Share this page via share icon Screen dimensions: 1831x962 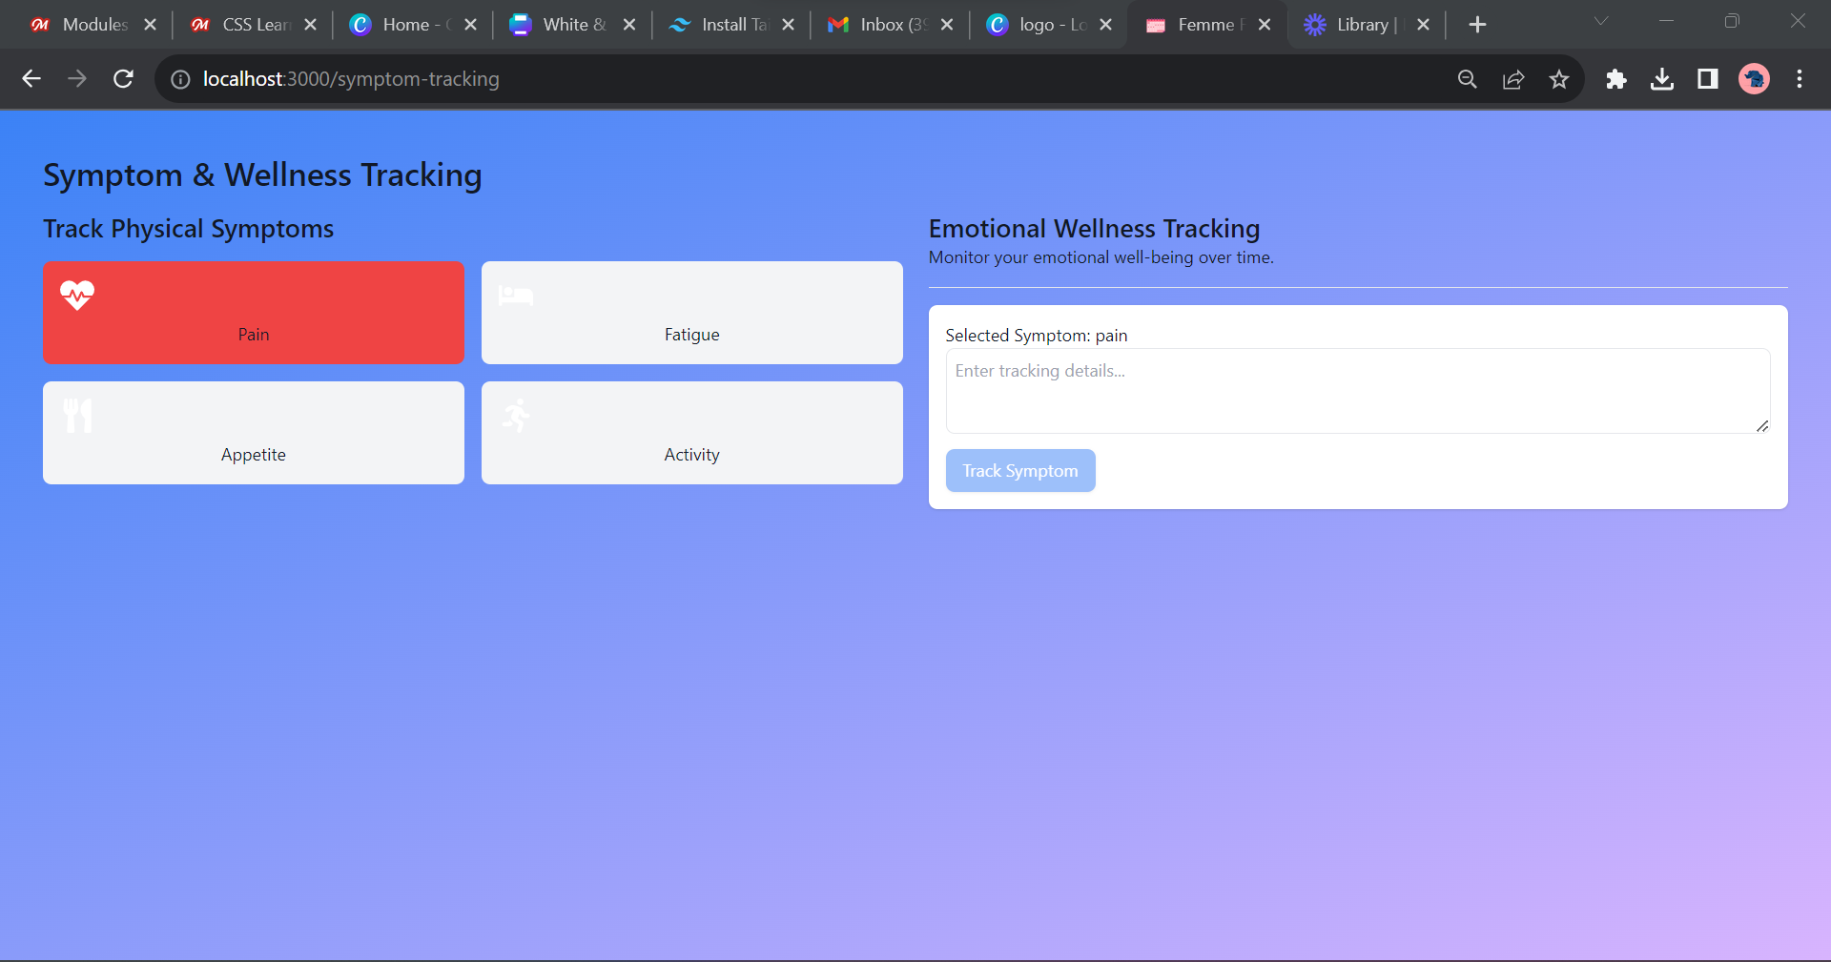pos(1513,79)
